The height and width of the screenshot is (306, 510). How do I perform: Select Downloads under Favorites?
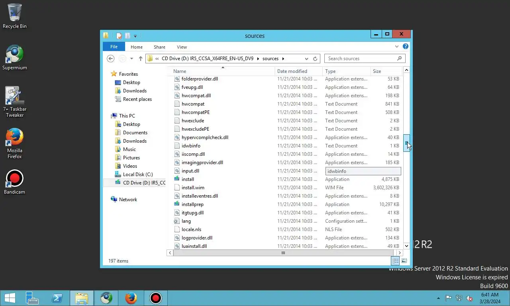(x=135, y=91)
